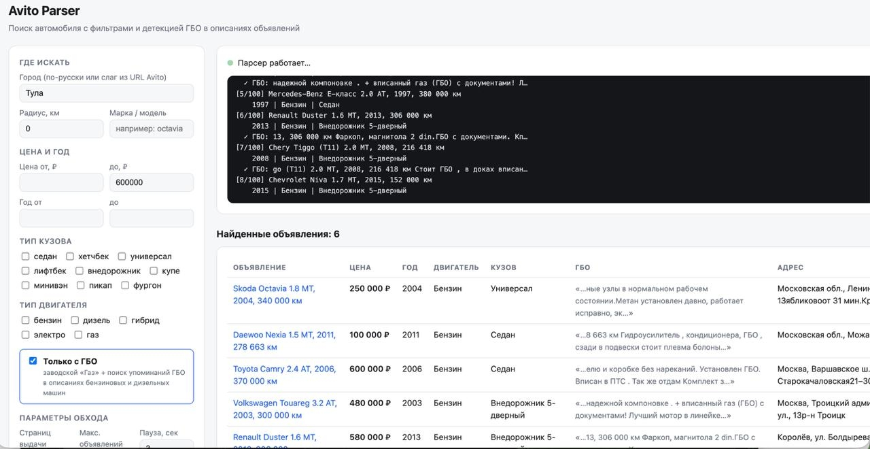Select the фургон checkbox
Viewport: 870px width, 449px height.
[x=124, y=285]
